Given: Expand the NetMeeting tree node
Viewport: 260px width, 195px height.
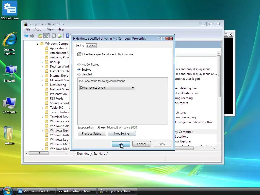Looking at the screenshot, I should (x=42, y=85).
